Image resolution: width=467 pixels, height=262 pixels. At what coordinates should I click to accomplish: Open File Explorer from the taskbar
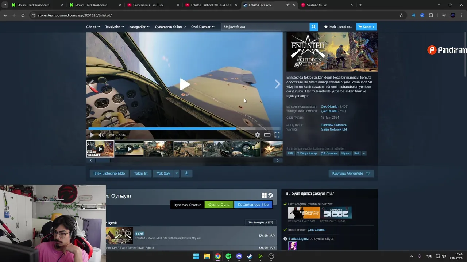[207, 256]
